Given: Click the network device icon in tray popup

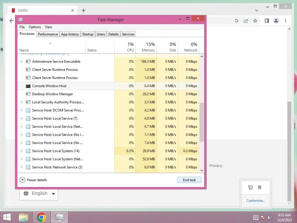Looking at the screenshot, I should click(x=251, y=188).
